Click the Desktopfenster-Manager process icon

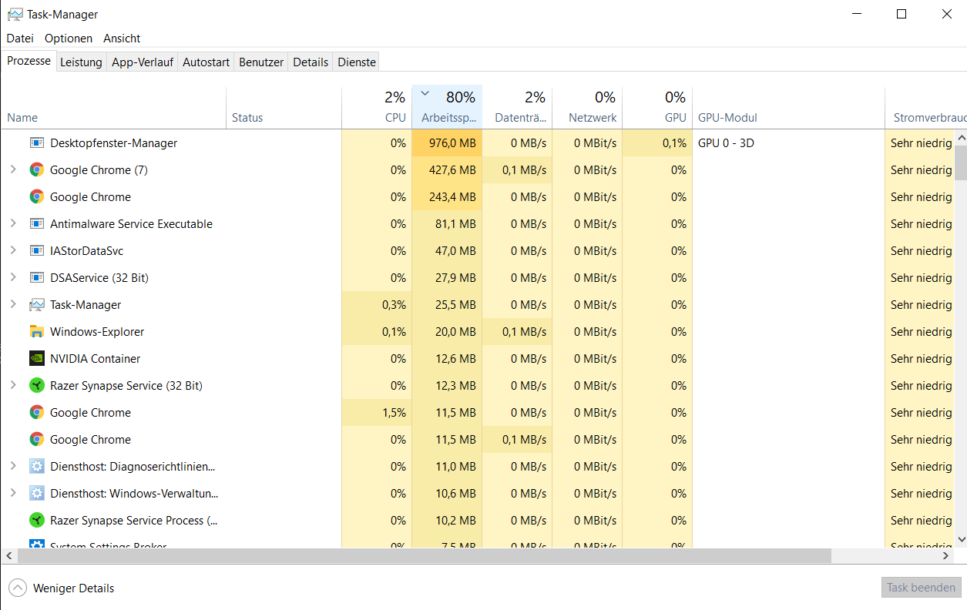click(37, 143)
